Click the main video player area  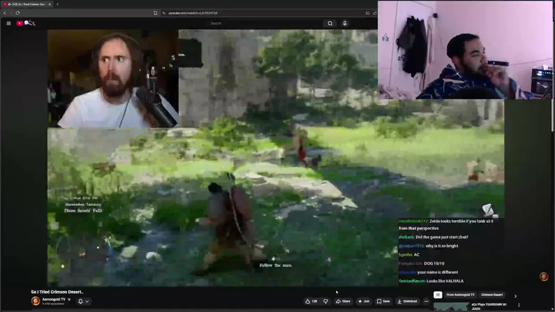276,158
